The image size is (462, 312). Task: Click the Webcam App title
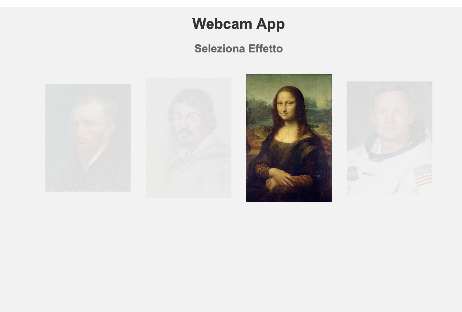click(238, 23)
